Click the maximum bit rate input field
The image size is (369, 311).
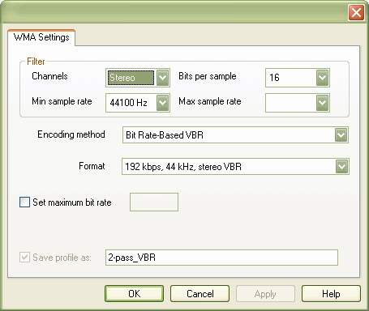[154, 202]
